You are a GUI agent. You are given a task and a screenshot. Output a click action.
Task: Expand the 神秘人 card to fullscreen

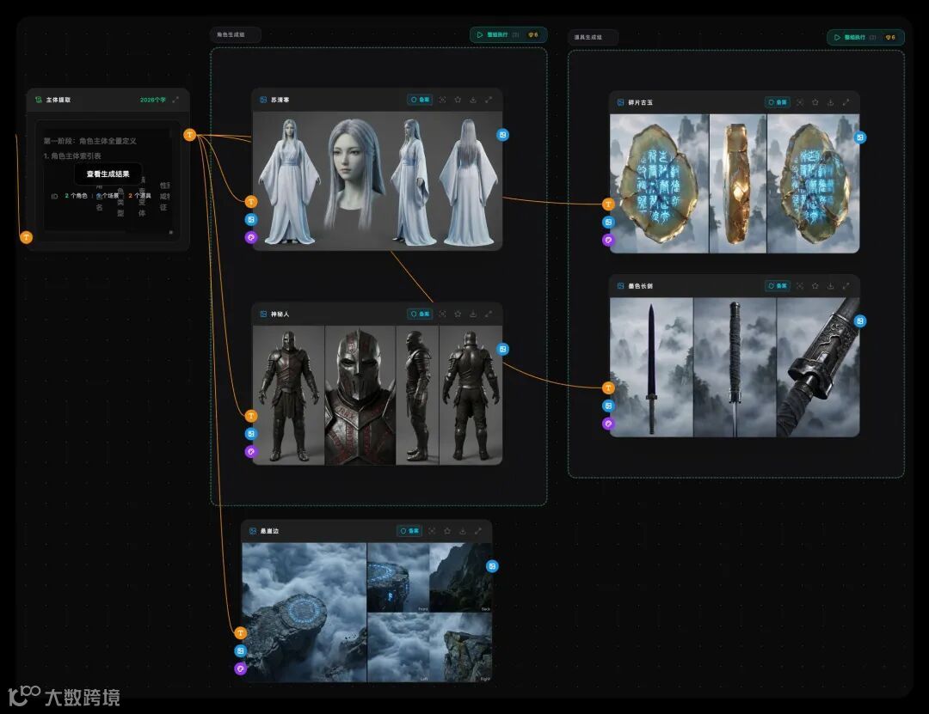(489, 314)
